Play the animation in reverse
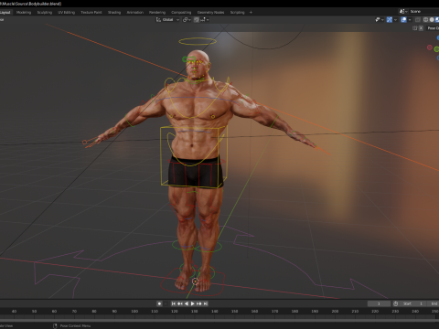 187,303
